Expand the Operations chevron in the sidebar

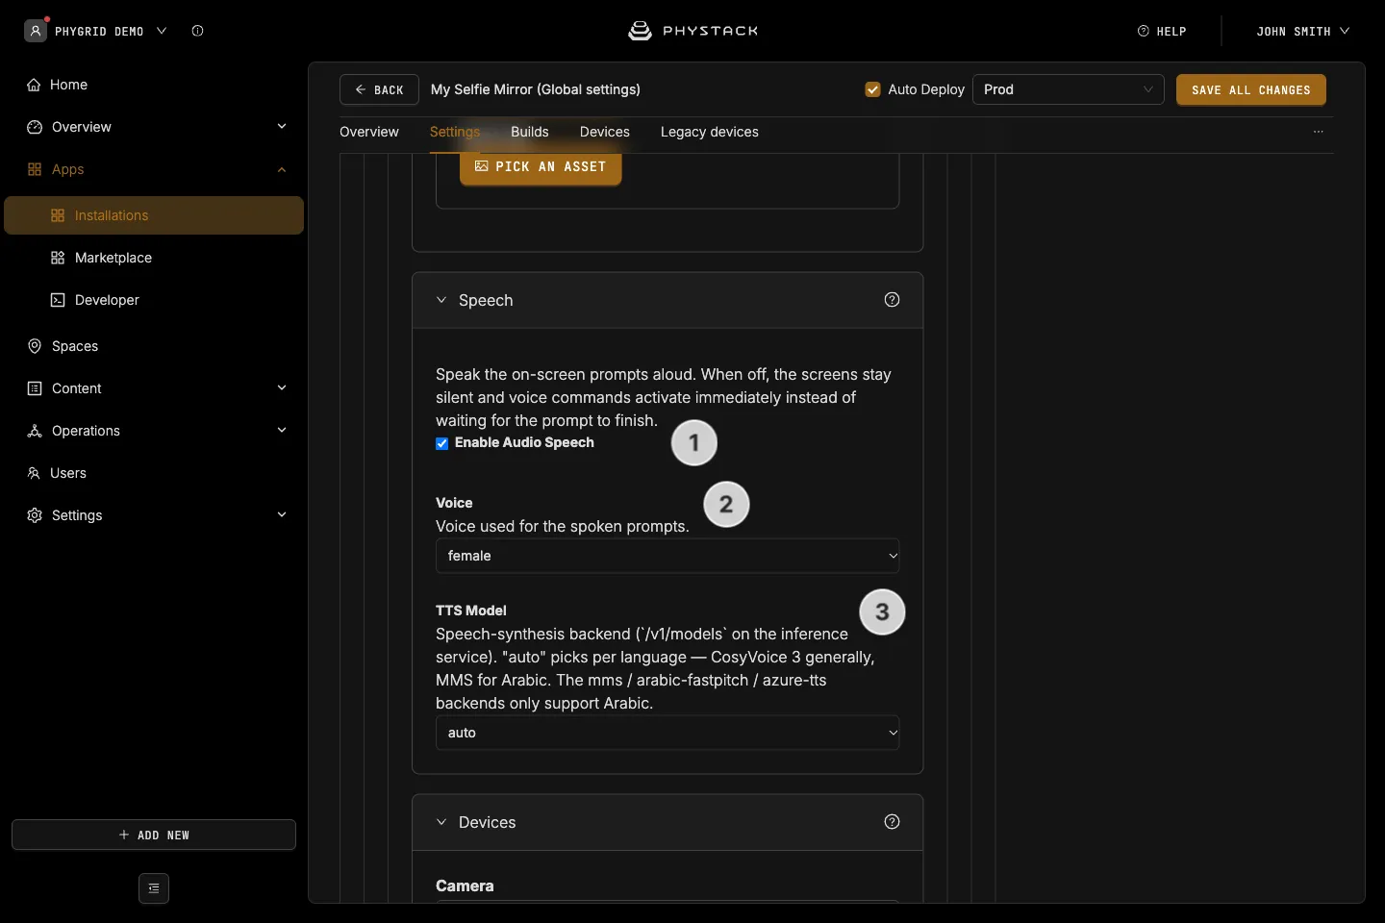tap(282, 431)
